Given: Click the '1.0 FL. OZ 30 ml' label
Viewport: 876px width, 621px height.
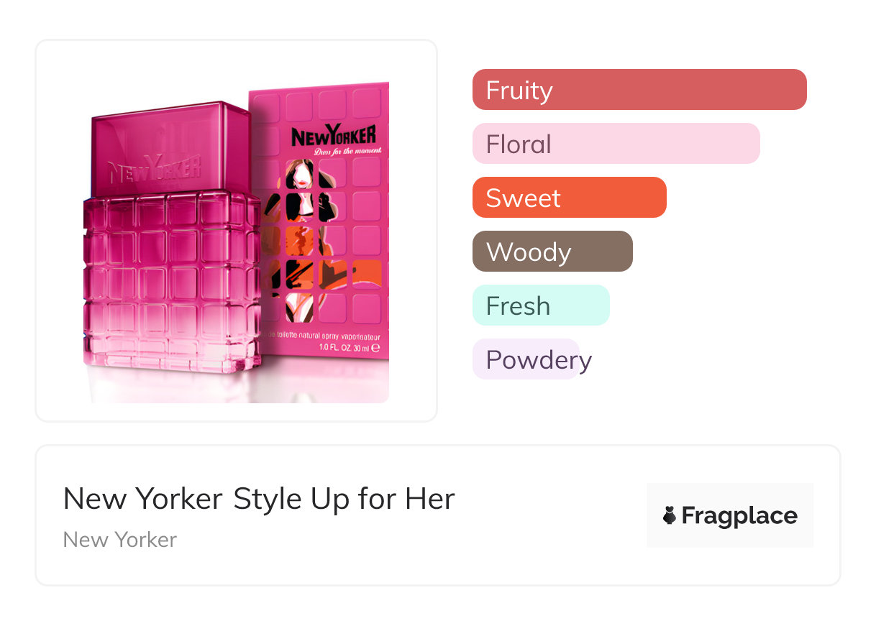Looking at the screenshot, I should pyautogui.click(x=342, y=349).
